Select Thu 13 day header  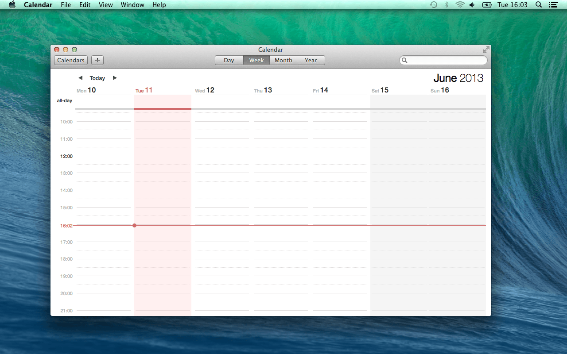click(x=263, y=90)
